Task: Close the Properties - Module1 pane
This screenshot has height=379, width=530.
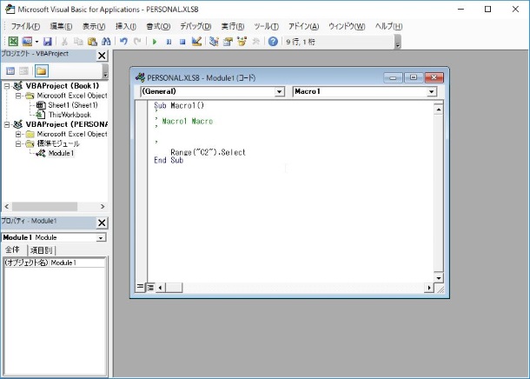Action: 102,223
